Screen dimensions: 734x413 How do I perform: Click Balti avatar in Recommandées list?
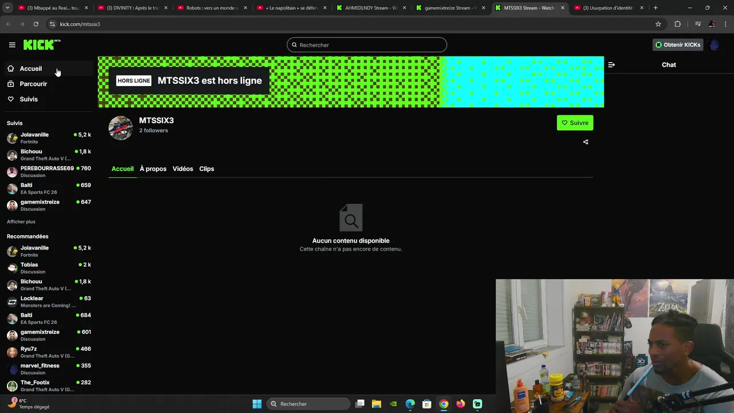point(12,318)
